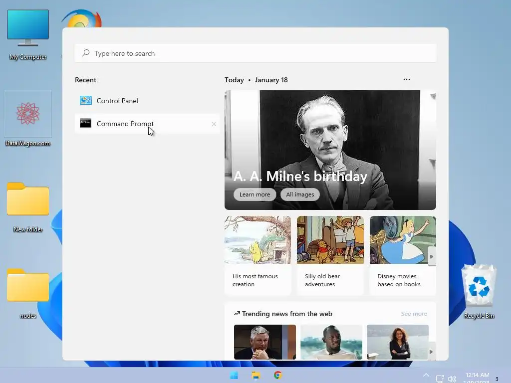Open A. A. Milne's birthday headline
Viewport: 511px width, 383px height.
(x=300, y=176)
